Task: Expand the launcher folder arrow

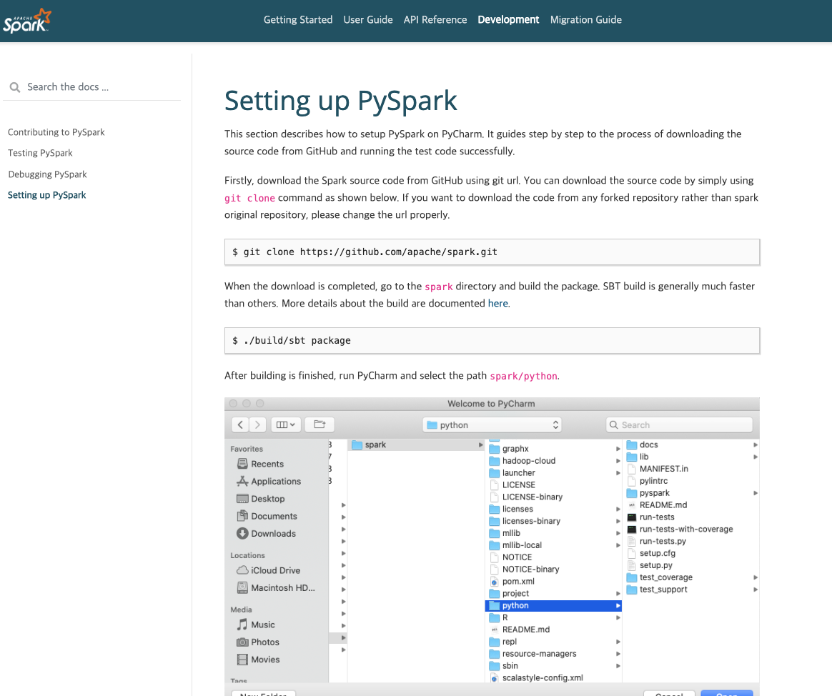Action: click(x=618, y=473)
